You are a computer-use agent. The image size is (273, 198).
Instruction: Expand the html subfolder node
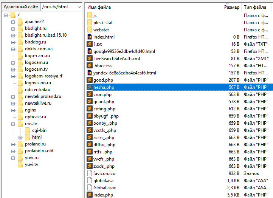20,137
